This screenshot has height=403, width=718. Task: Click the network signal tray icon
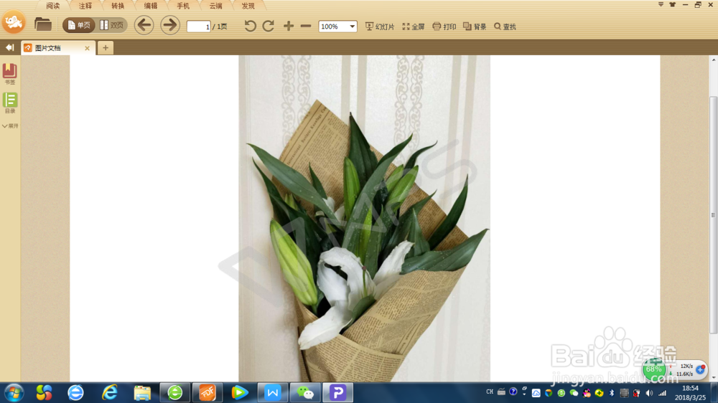click(662, 393)
